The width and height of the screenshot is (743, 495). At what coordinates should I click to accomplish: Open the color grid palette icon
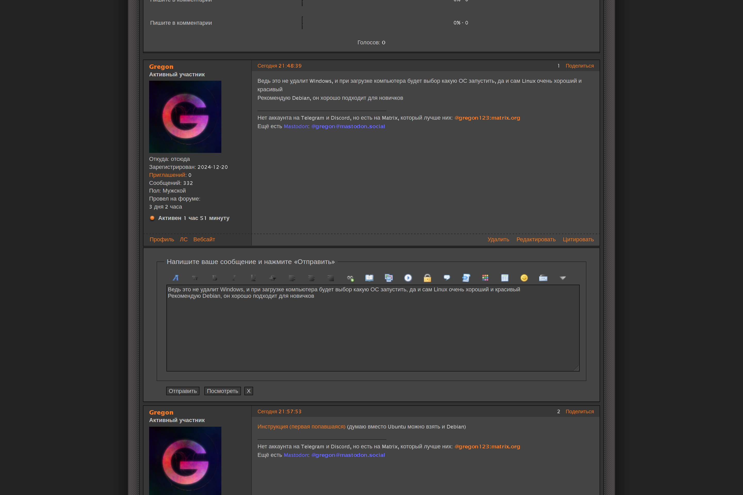(485, 278)
